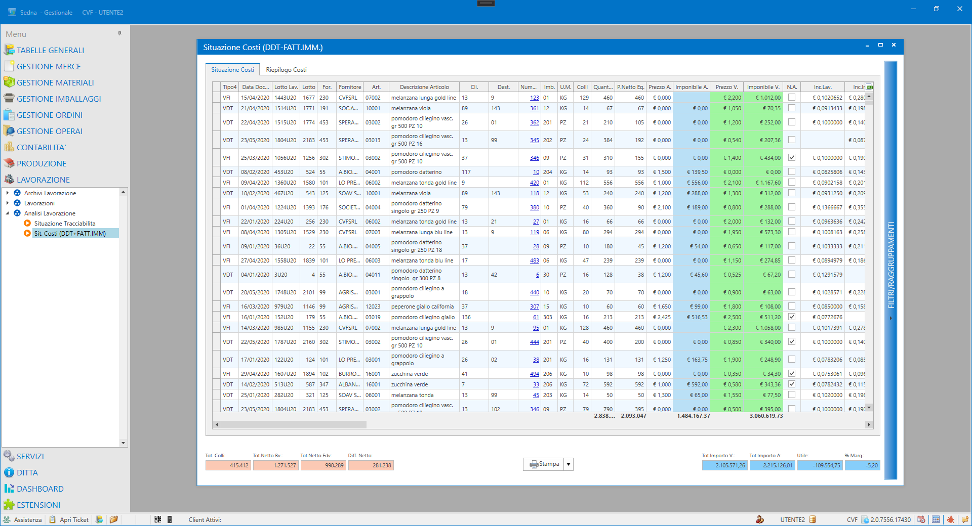The height and width of the screenshot is (526, 972).
Task: Check N.A. checkbox for lotto 1514U20 row
Action: [792, 108]
